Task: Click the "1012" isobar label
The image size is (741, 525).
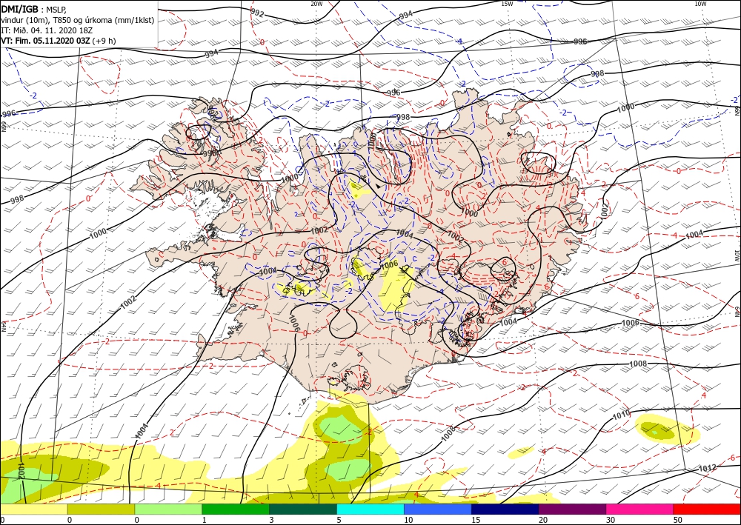Action: pos(708,468)
